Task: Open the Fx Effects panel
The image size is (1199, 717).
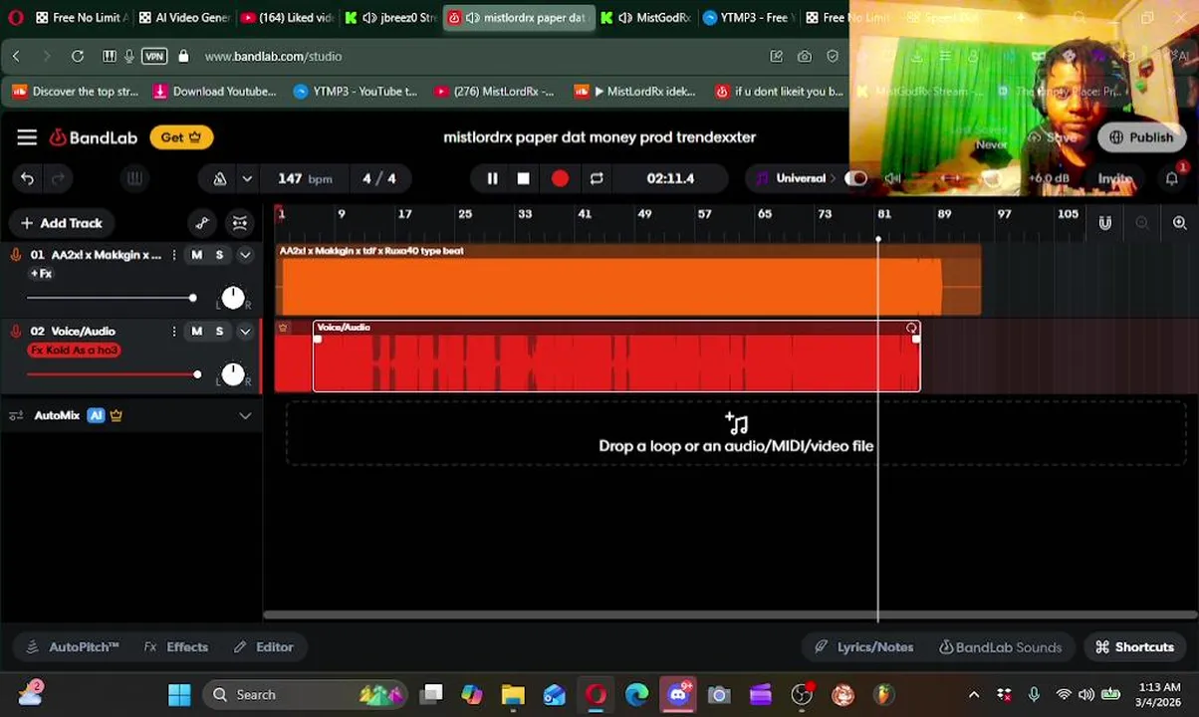Action: [x=176, y=647]
